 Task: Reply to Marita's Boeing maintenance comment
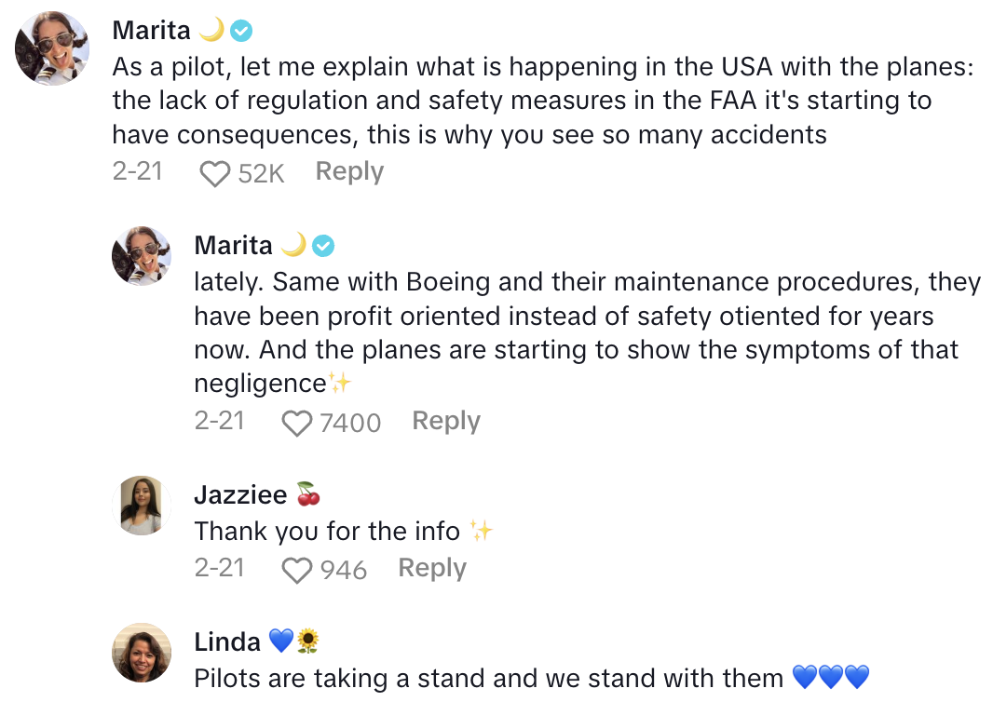tap(446, 421)
